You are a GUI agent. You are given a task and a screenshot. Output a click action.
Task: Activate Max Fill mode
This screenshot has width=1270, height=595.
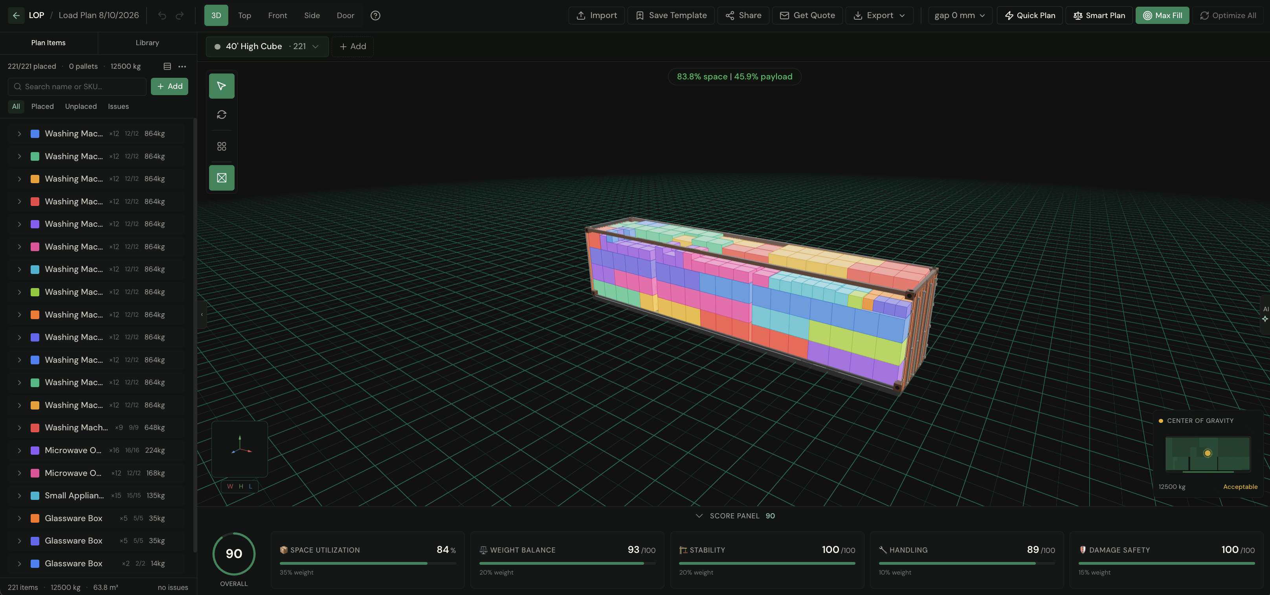1162,15
